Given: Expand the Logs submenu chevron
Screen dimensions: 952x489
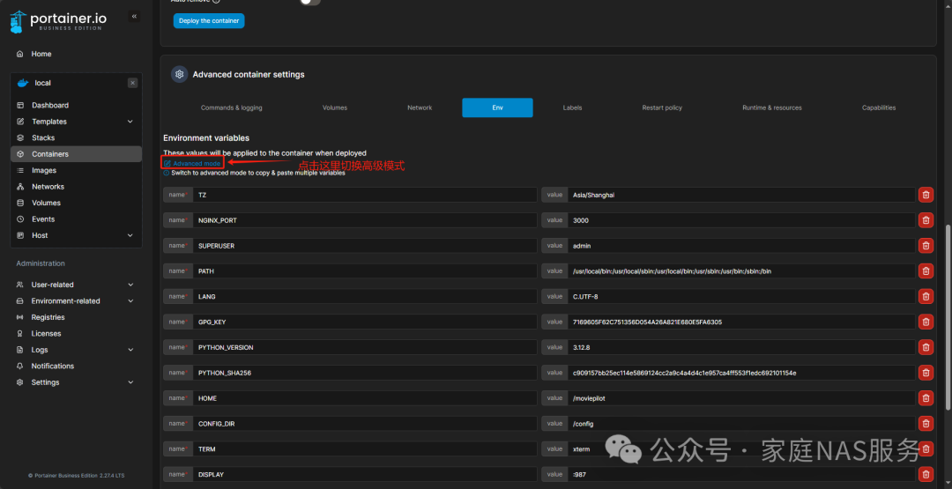Looking at the screenshot, I should point(130,350).
